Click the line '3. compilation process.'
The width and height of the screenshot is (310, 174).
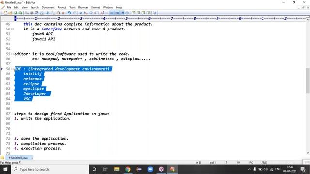(40, 144)
